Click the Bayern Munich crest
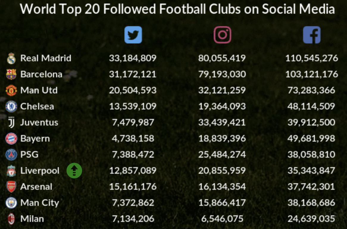The image size is (347, 229). tap(11, 139)
